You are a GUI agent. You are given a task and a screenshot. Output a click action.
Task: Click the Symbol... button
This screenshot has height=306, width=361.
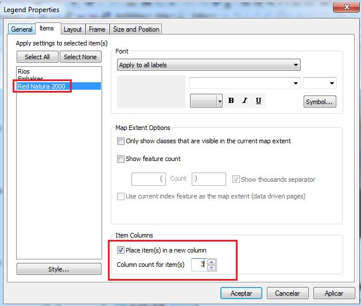point(320,102)
